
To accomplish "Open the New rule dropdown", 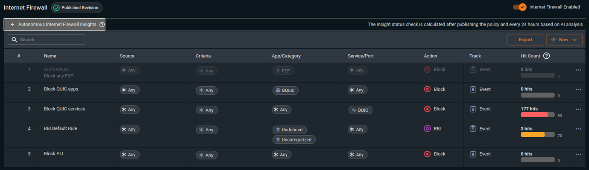I will point(564,40).
